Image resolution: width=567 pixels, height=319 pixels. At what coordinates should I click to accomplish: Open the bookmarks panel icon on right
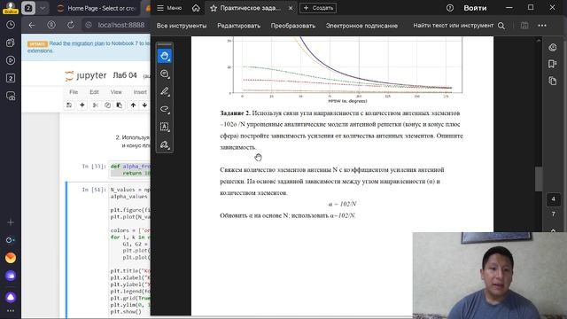tap(553, 64)
